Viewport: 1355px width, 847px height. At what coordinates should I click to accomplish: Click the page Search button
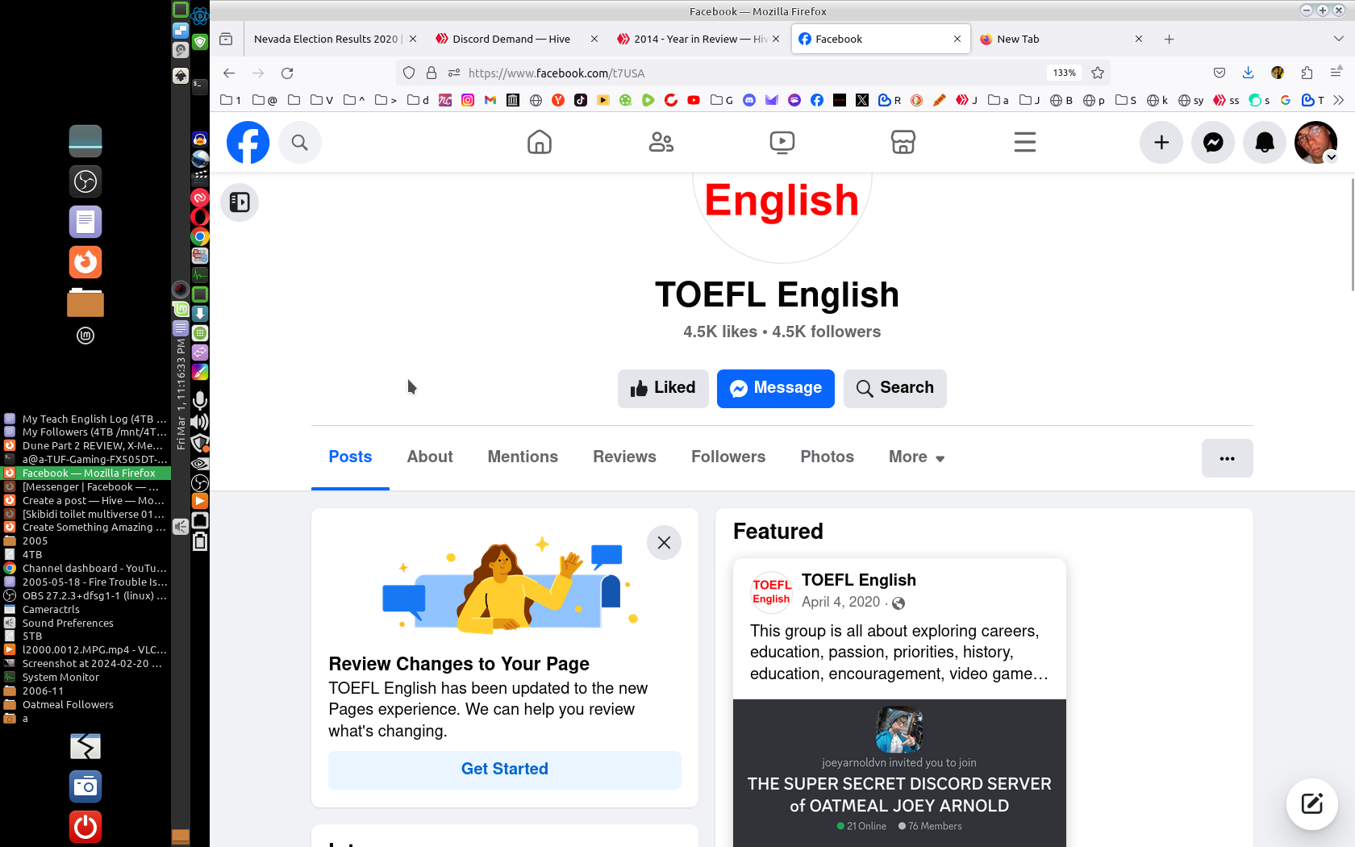894,388
